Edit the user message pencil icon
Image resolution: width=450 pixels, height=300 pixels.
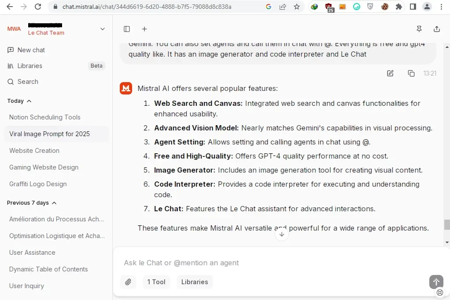(x=390, y=73)
